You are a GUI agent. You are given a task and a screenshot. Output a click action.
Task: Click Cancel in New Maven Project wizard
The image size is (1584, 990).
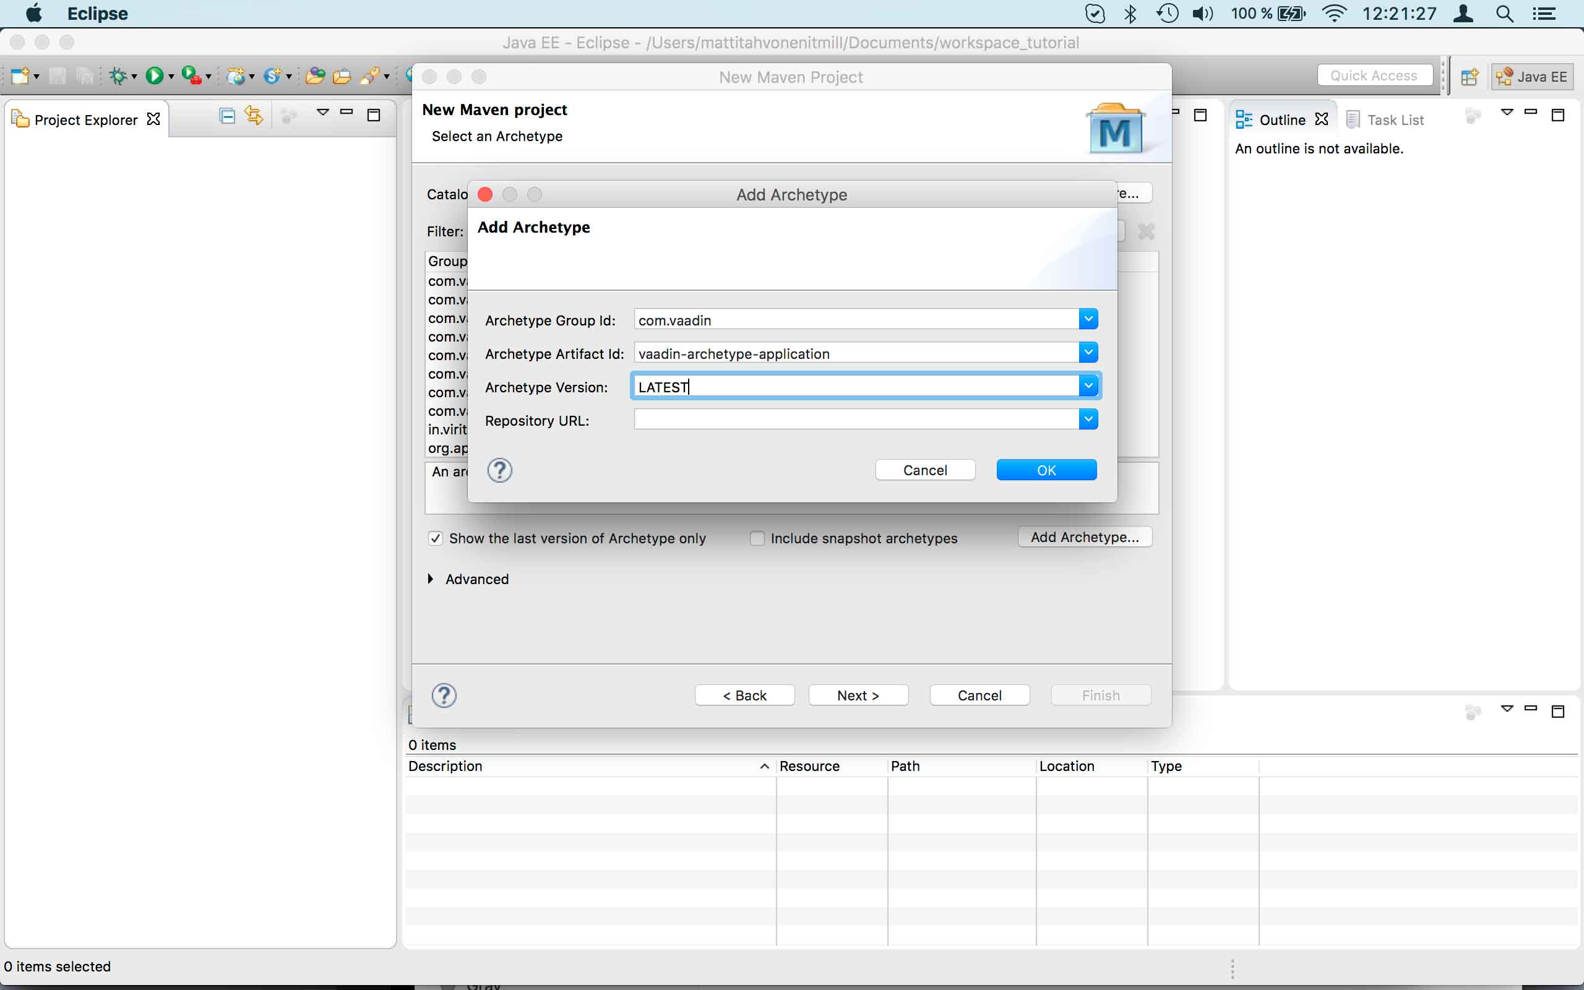tap(979, 695)
